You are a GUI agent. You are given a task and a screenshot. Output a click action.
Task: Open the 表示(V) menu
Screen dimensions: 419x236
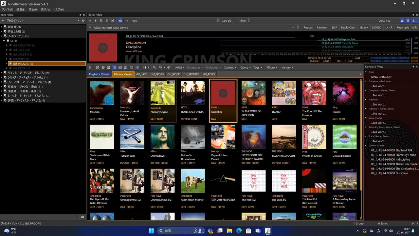pyautogui.click(x=46, y=10)
